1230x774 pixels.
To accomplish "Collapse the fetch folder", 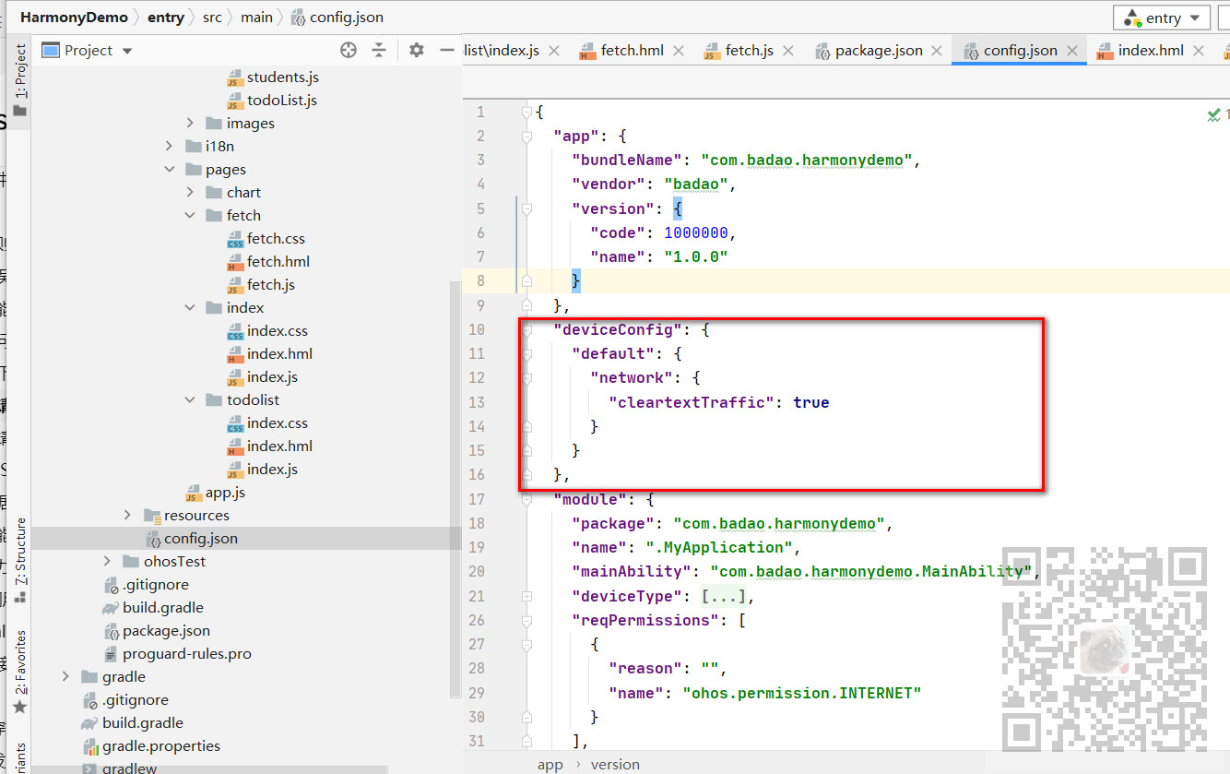I will tap(190, 215).
